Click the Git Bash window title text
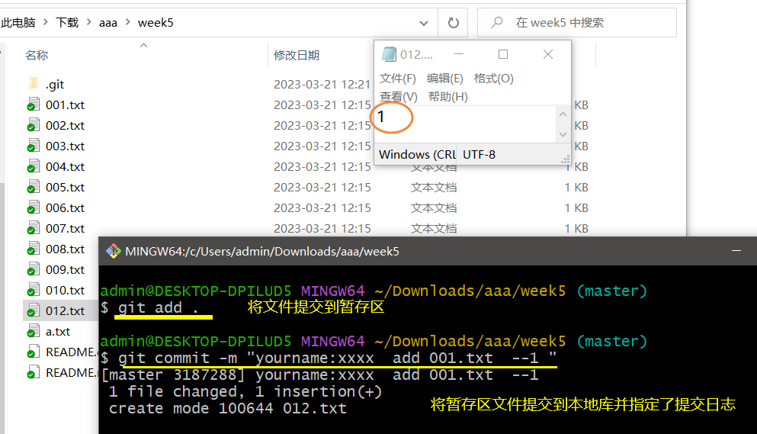 click(x=262, y=251)
